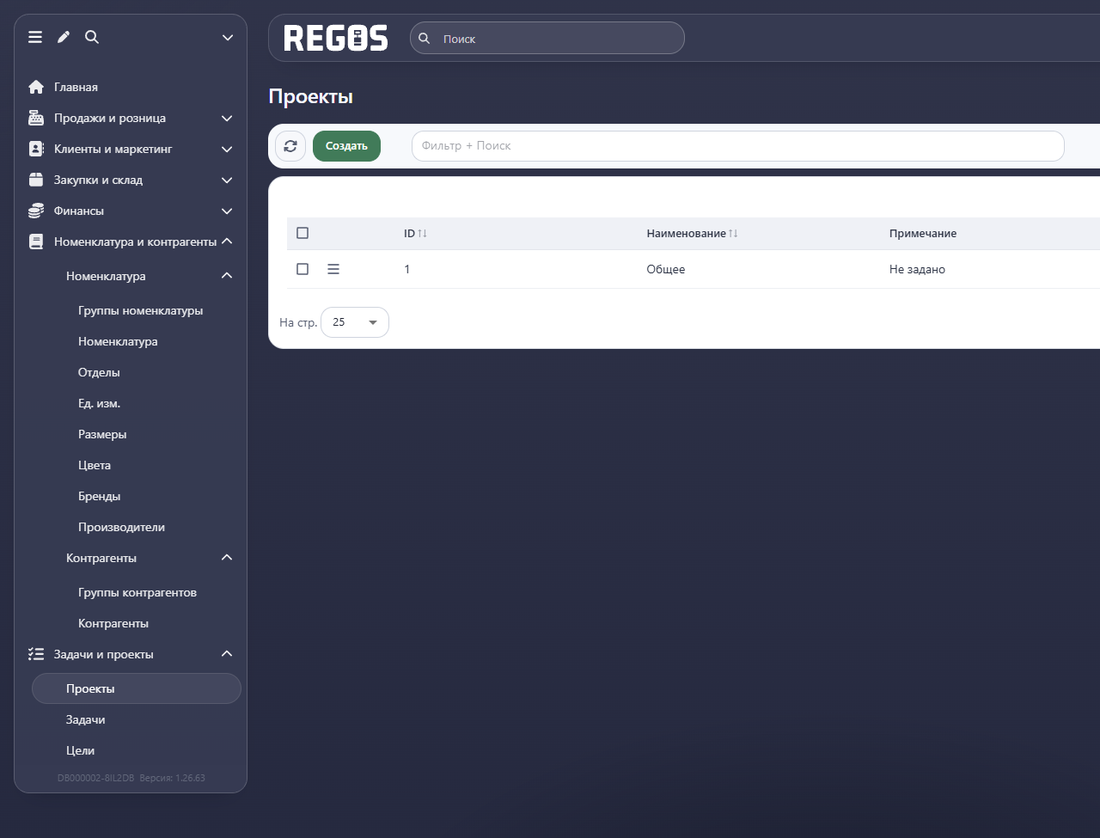1100x838 pixels.
Task: Toggle the select-all checkbox in table header
Action: tap(302, 233)
